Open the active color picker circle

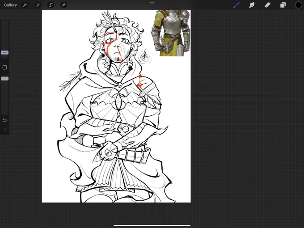(x=298, y=5)
